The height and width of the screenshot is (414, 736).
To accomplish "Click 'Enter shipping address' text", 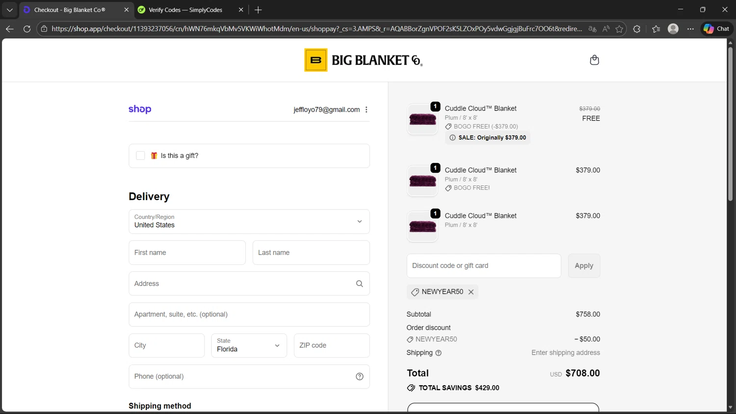I will (566, 353).
